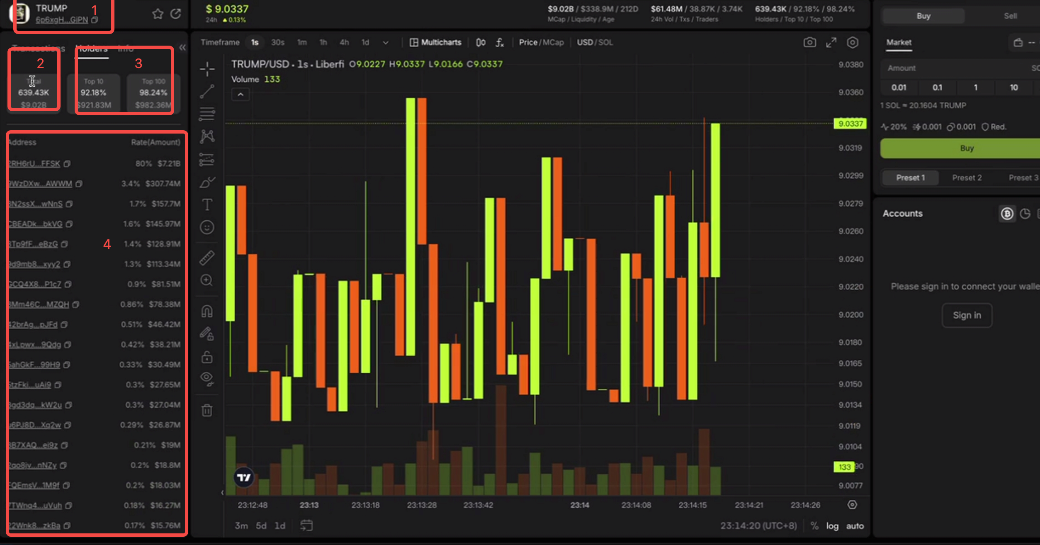1040x545 pixels.
Task: Open the timeframe dropdown chevron
Action: (x=386, y=43)
